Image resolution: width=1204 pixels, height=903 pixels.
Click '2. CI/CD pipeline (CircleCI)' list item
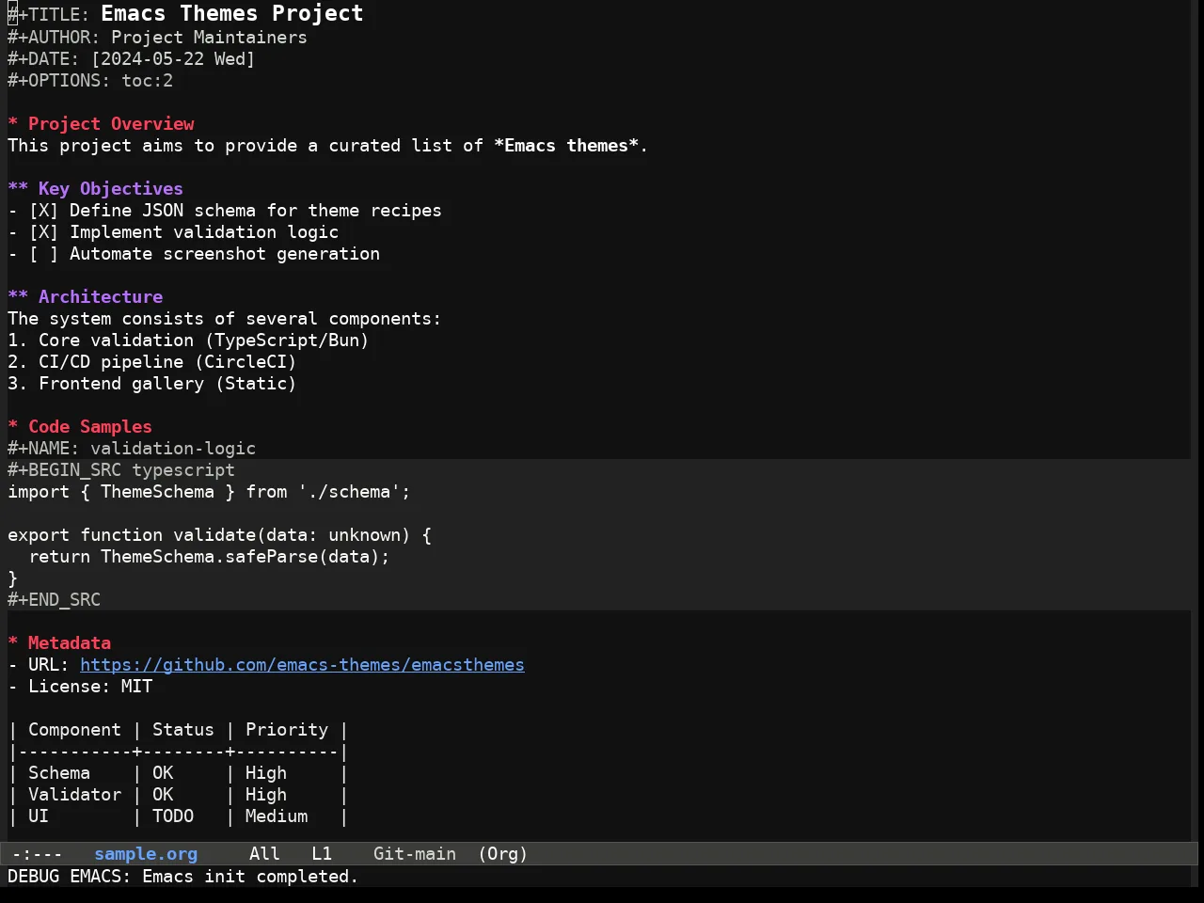[x=152, y=362]
